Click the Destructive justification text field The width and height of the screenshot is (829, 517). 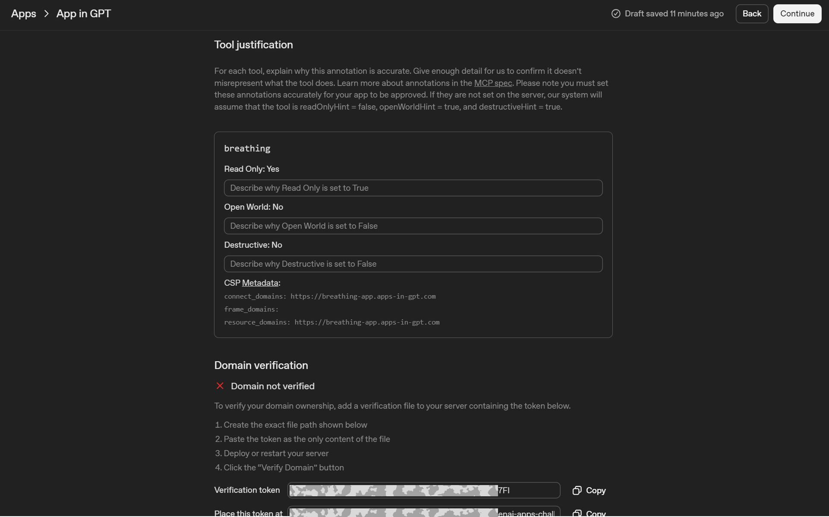(413, 264)
